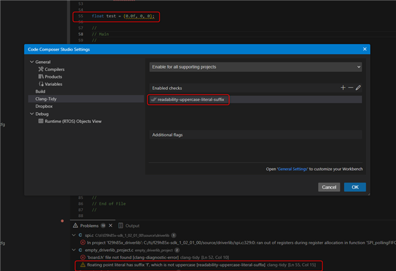Collapse the Debug tree section

pyautogui.click(x=32, y=114)
